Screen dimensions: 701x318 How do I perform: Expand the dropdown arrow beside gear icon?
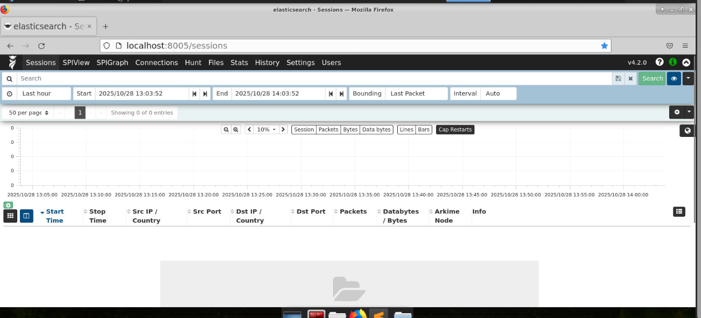(689, 113)
